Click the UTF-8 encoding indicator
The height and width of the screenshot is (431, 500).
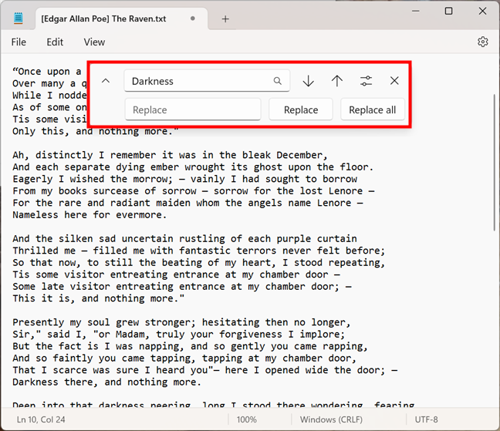pyautogui.click(x=426, y=419)
